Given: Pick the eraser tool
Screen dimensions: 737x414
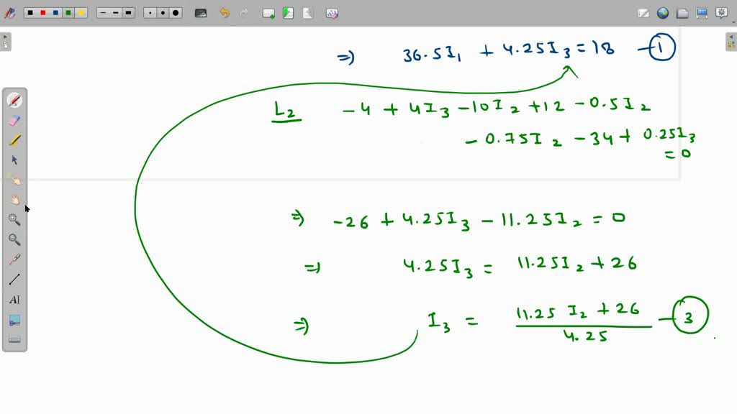Looking at the screenshot, I should 14,120.
